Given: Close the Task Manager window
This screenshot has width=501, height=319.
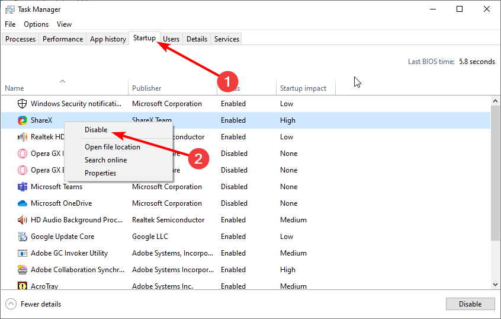Looking at the screenshot, I should coord(487,9).
